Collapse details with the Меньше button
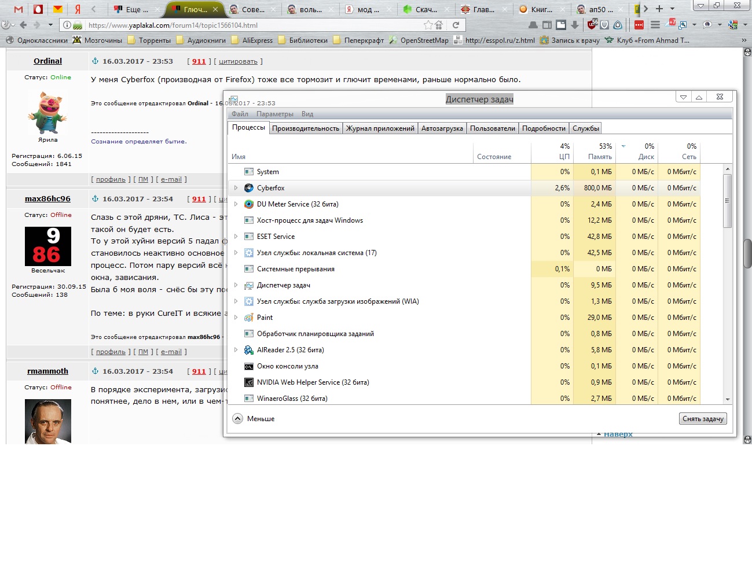This screenshot has width=752, height=564. pos(254,419)
